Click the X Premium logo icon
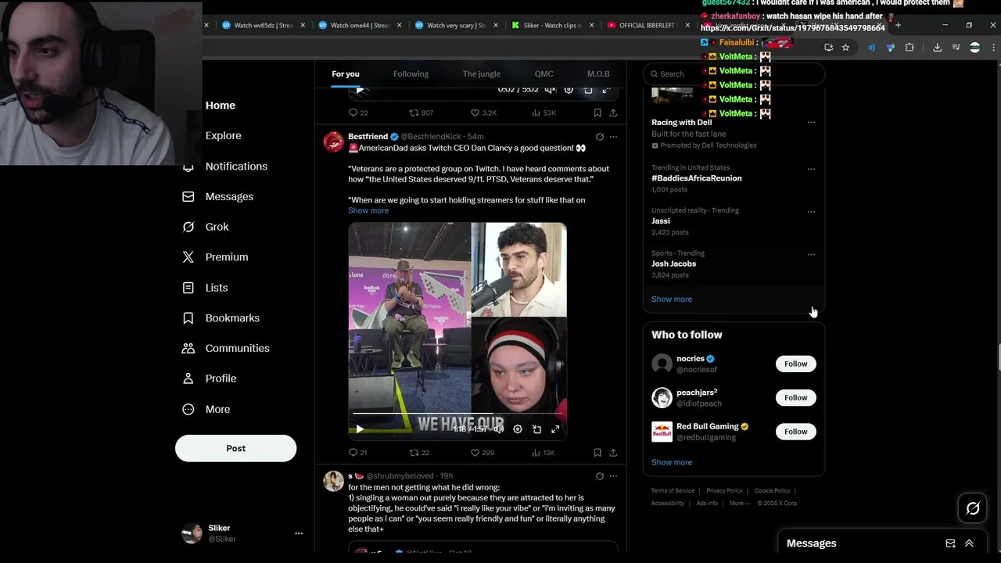Viewport: 1001px width, 563px height. point(188,257)
